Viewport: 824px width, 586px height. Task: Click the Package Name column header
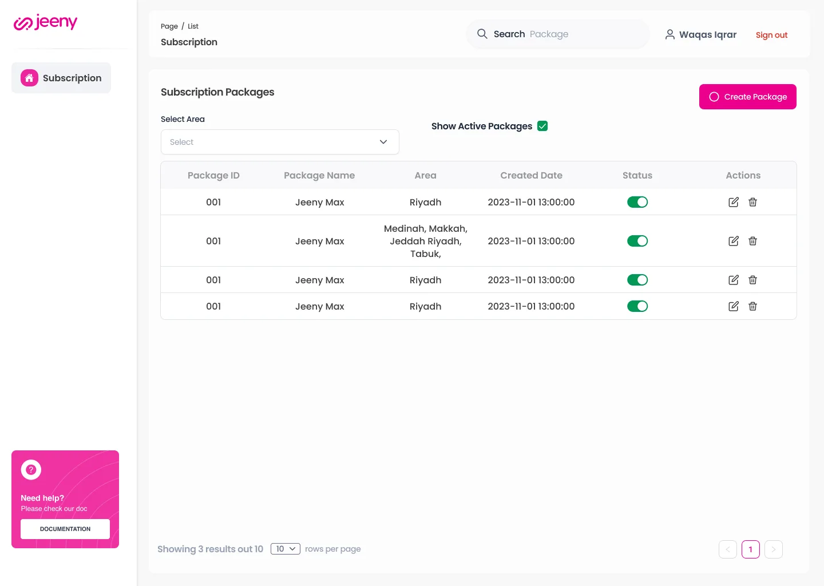point(319,175)
